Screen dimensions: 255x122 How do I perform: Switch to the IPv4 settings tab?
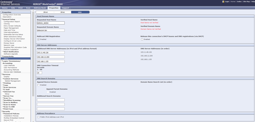click(x=45, y=12)
